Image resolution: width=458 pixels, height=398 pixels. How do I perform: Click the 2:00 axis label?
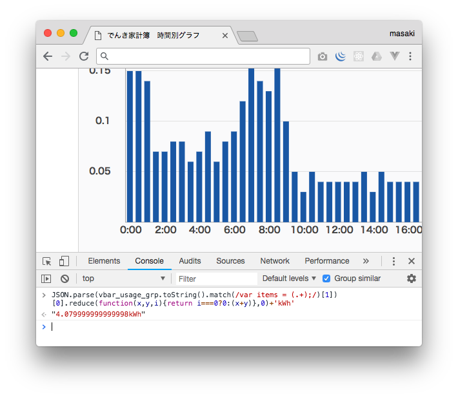pyautogui.click(x=166, y=230)
